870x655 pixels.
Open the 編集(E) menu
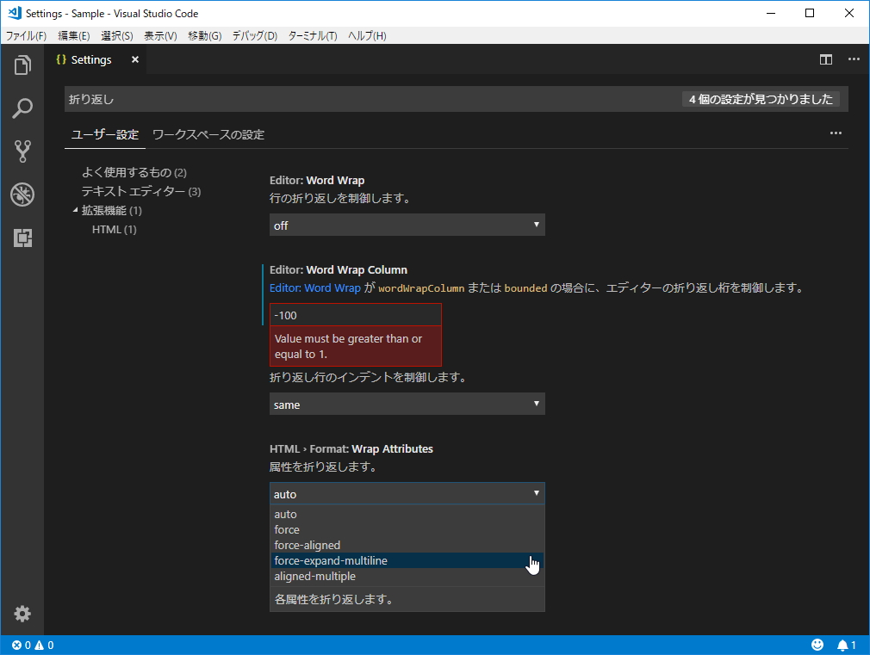[x=74, y=35]
